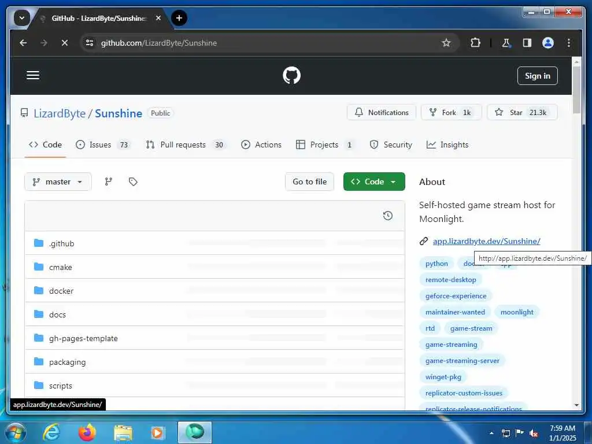This screenshot has width=592, height=444.
Task: Click the .github folder icon
Action: point(39,243)
